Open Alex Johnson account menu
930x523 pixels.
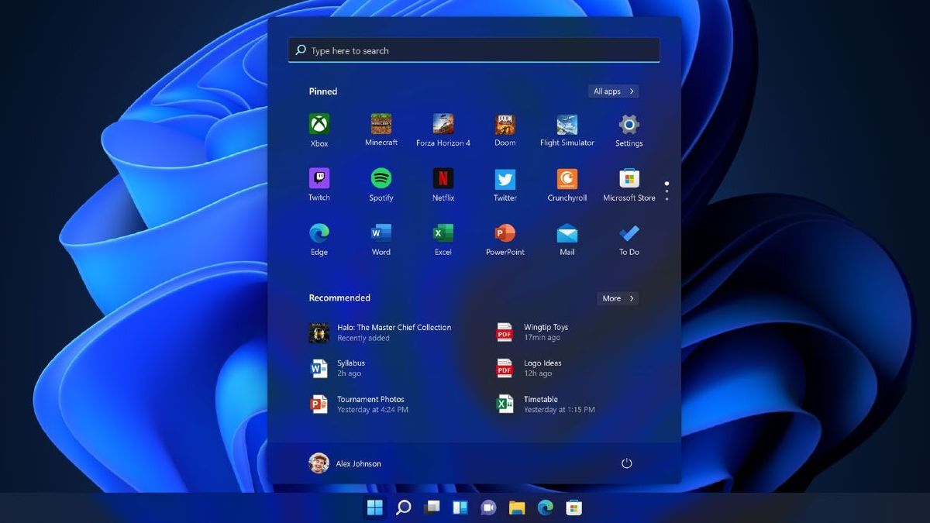[x=345, y=463]
